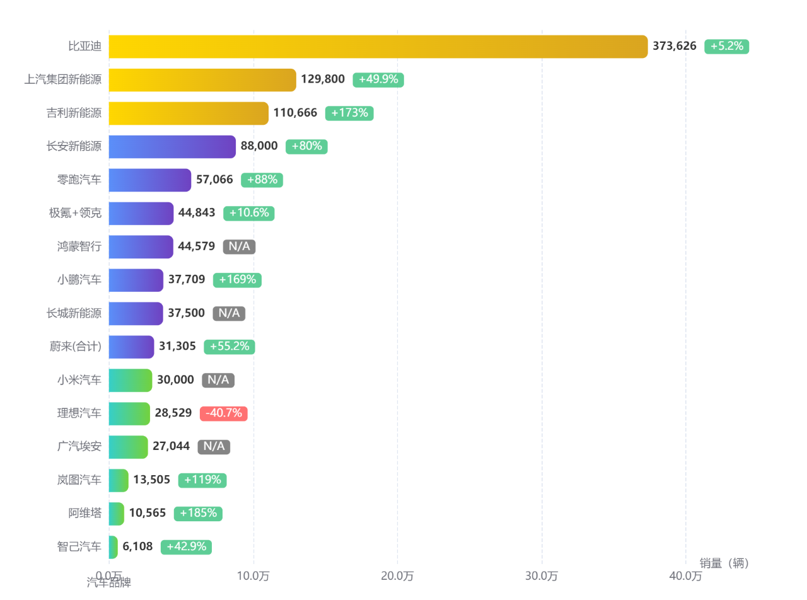Select the +173% growth badge
The image size is (807, 600).
(x=349, y=113)
